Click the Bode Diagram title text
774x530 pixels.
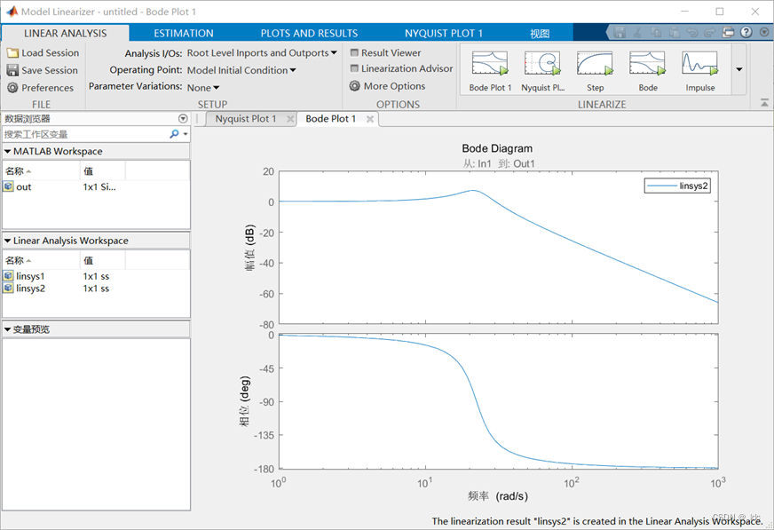497,148
